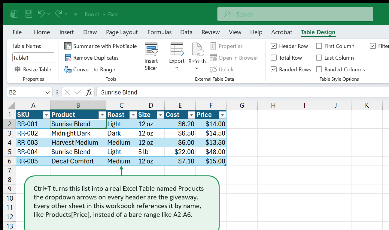
Task: Switch to the Data tab
Action: coord(186,32)
